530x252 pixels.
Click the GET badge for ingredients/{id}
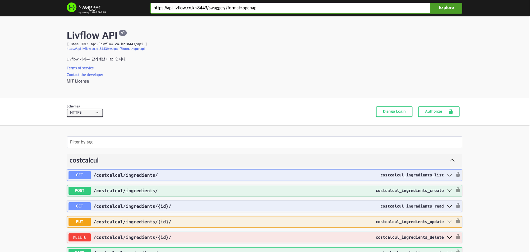pyautogui.click(x=80, y=206)
